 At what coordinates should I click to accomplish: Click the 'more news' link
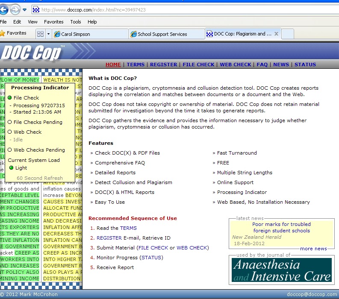pyautogui.click(x=313, y=249)
